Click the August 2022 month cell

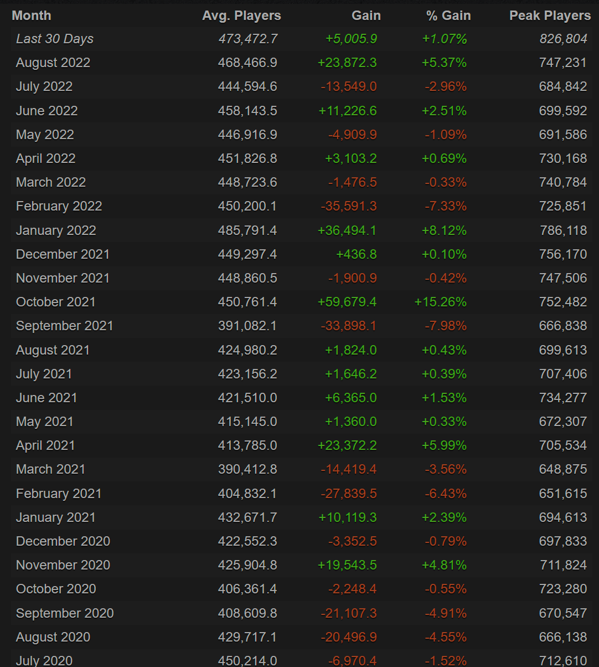point(53,63)
